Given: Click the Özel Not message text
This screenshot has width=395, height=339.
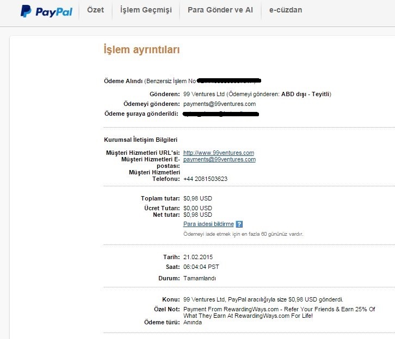Looking at the screenshot, I should 279,312.
